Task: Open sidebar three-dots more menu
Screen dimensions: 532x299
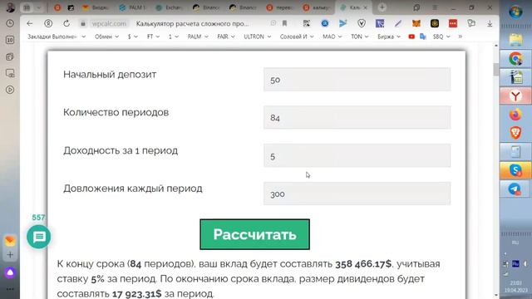Action: click(x=10, y=289)
